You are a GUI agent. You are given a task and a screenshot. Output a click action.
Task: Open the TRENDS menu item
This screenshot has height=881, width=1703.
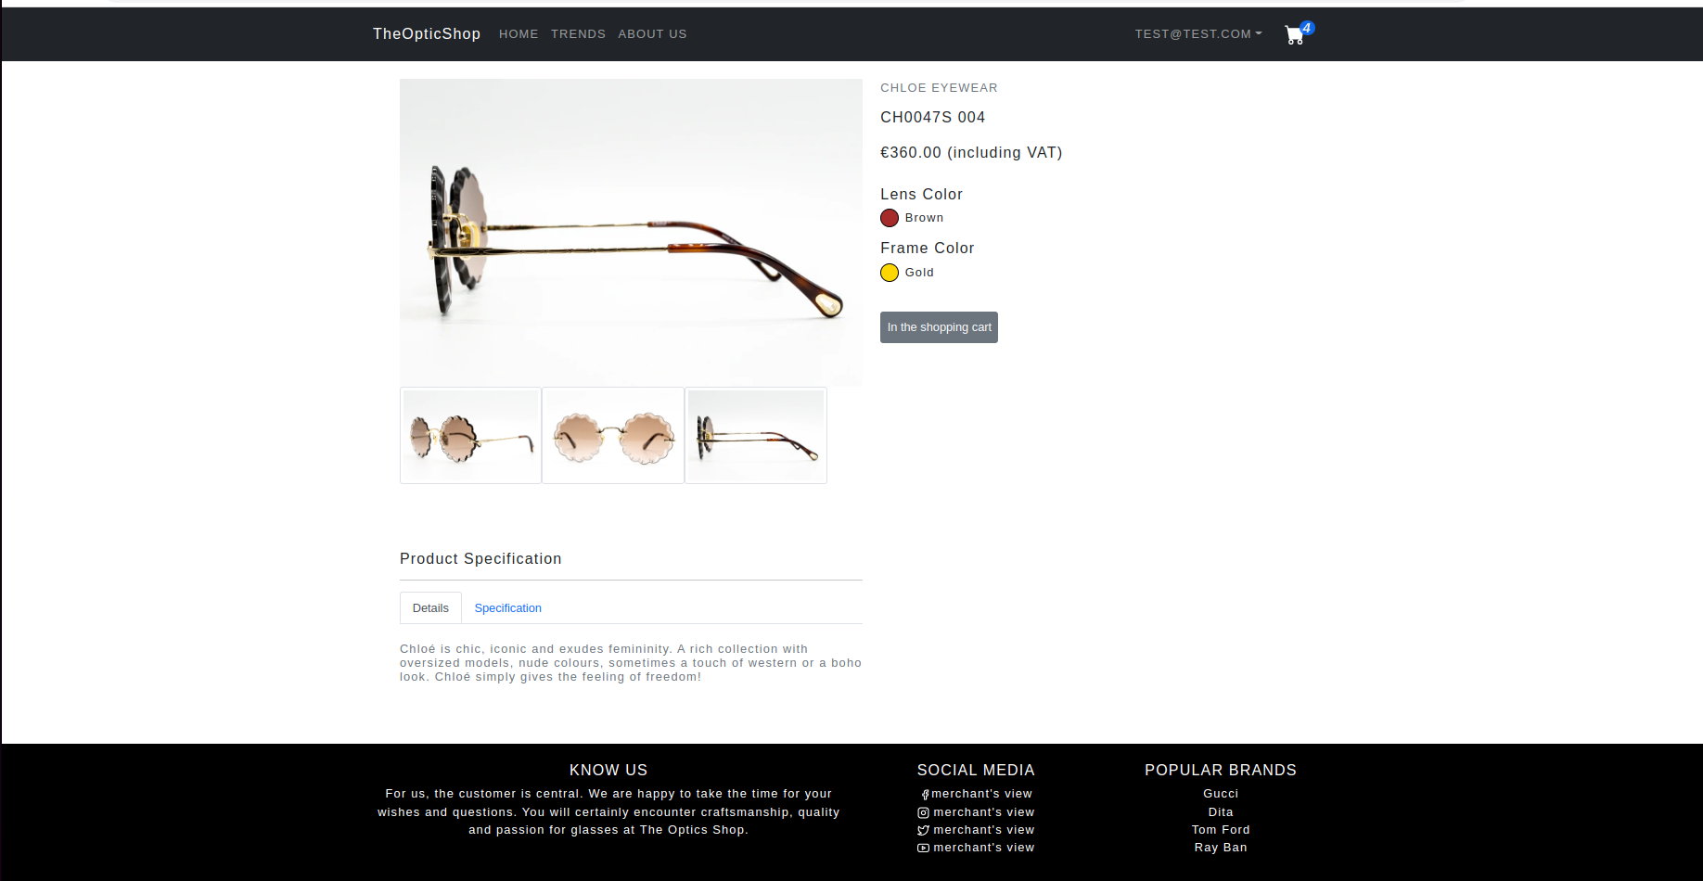pyautogui.click(x=578, y=34)
